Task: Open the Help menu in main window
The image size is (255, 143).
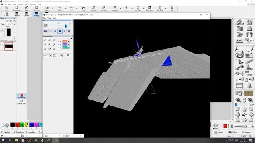Action: 39,4
